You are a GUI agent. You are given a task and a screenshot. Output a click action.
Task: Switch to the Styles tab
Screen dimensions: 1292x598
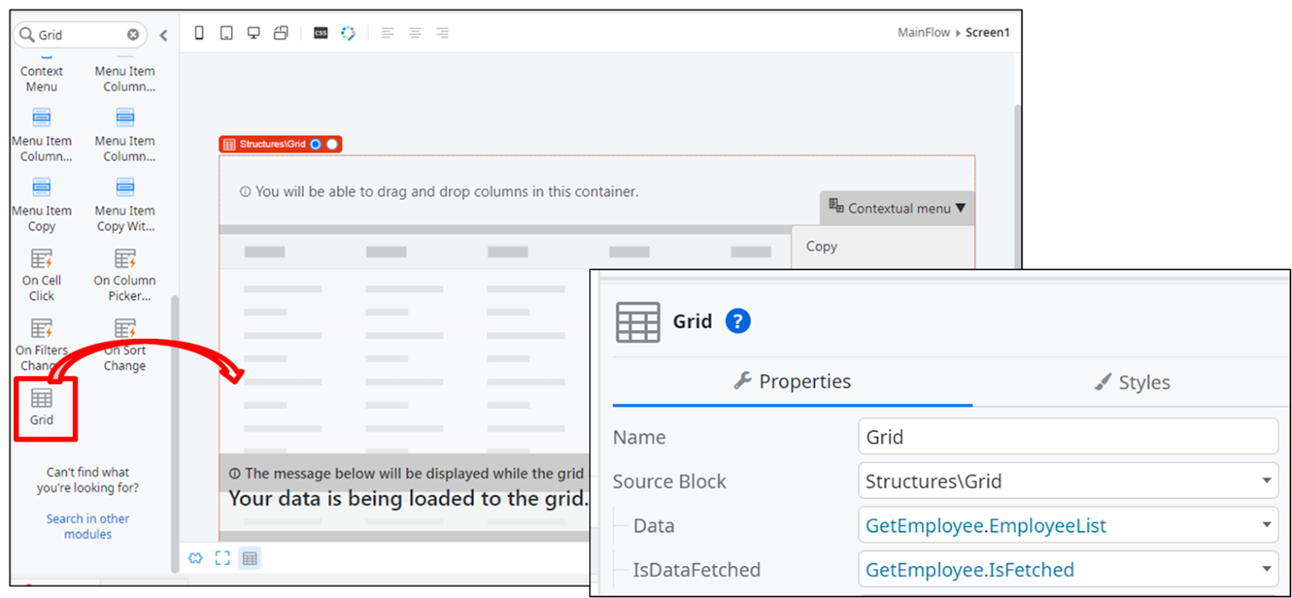tap(1132, 383)
